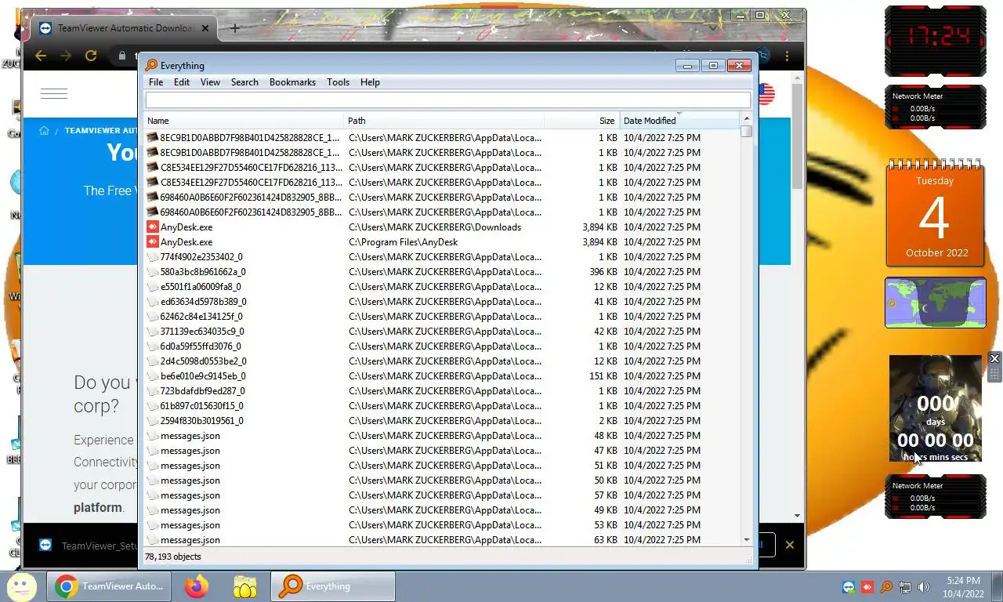Select file 774f4902e2353402_0
The image size is (1003, 602).
point(201,257)
